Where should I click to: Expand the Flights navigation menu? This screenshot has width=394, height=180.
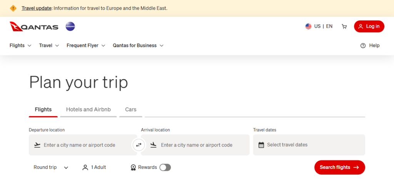(x=21, y=45)
